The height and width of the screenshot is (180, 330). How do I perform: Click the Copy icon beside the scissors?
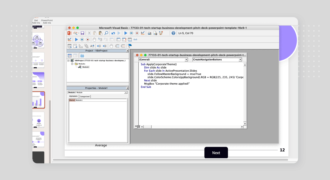point(95,33)
